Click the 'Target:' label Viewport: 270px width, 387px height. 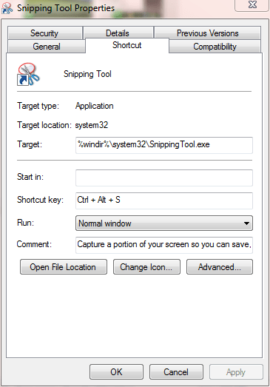(x=30, y=144)
